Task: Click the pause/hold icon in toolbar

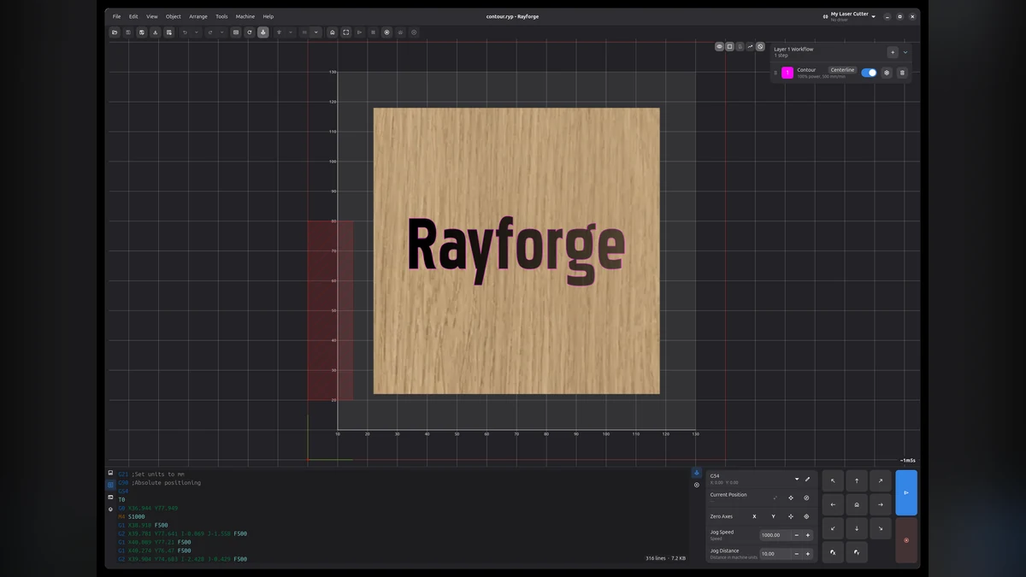Action: coord(373,32)
